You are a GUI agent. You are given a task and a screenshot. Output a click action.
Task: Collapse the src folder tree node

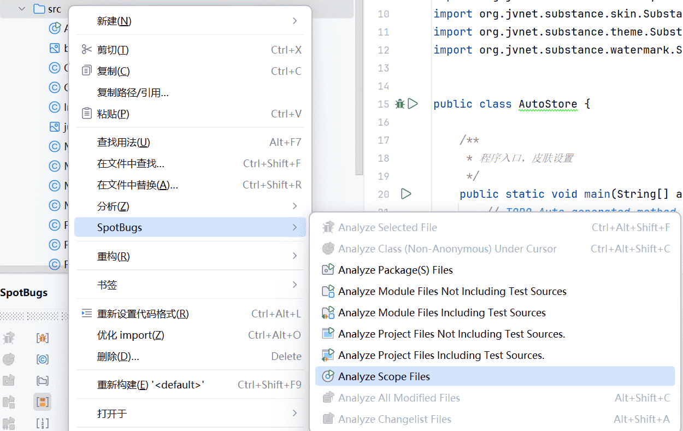click(22, 9)
